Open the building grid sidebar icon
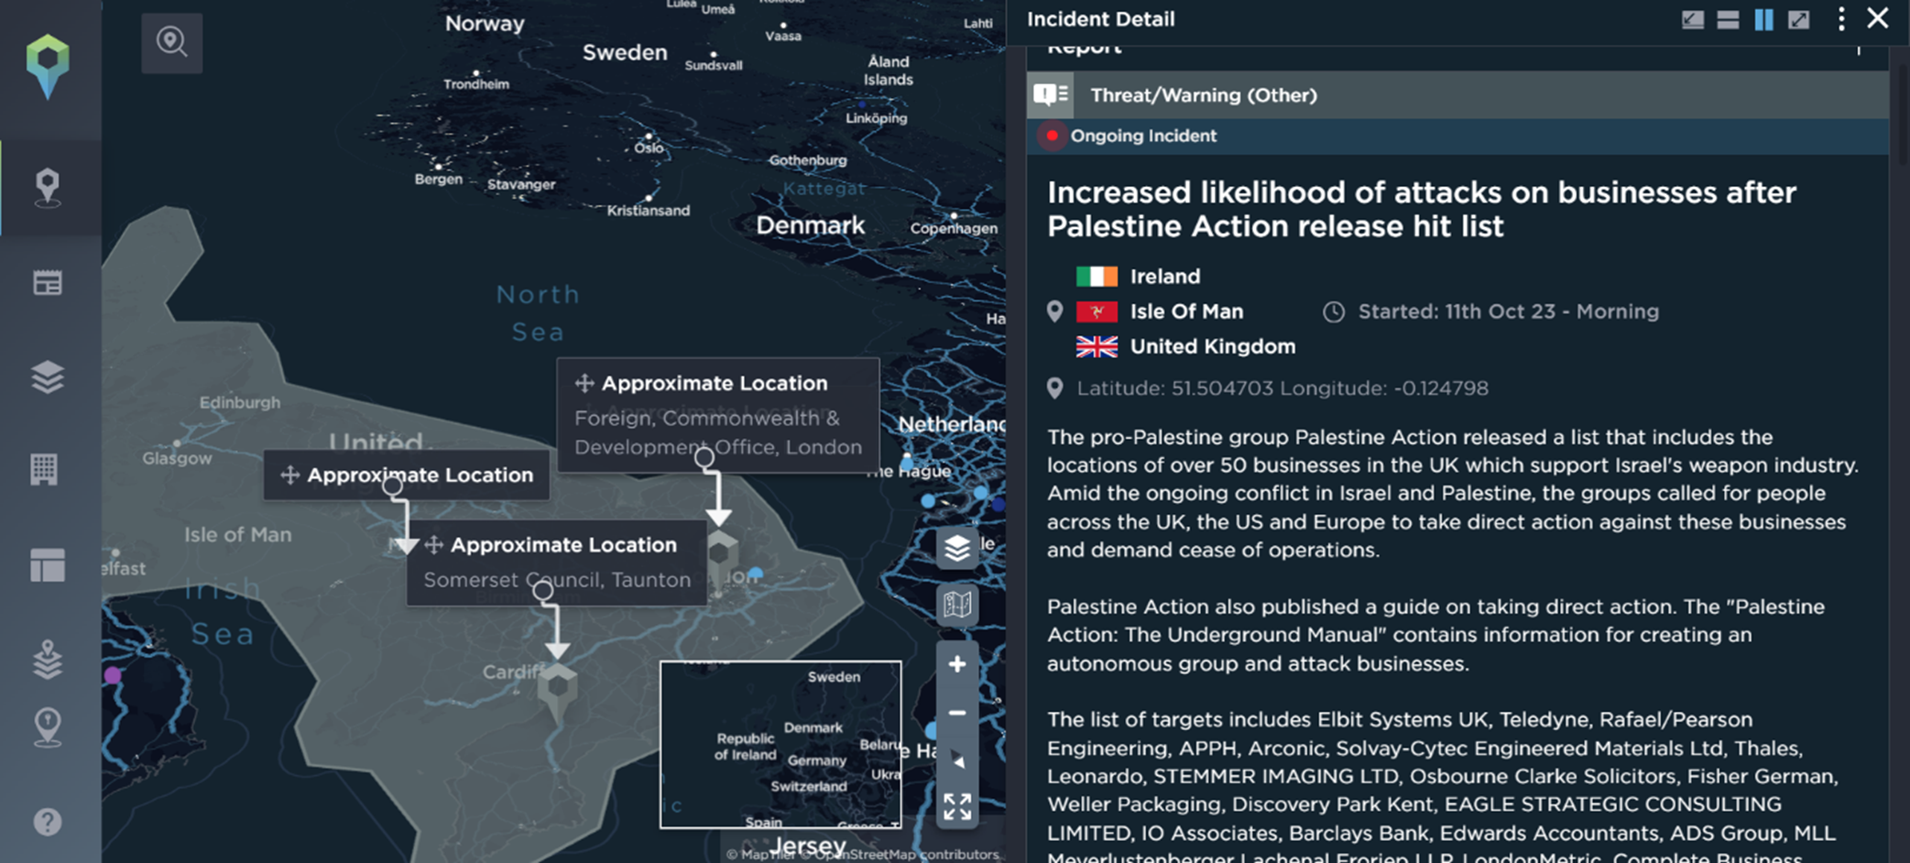The image size is (1910, 863). (x=44, y=470)
